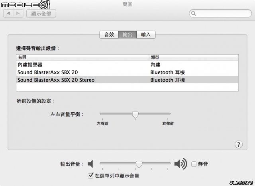Click the 左右音量平衡 balance slider thumb
The width and height of the screenshot is (255, 186).
point(135,115)
